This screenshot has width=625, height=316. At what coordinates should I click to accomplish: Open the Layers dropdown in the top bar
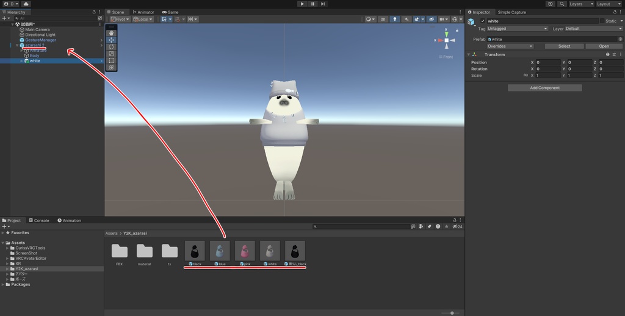(581, 4)
